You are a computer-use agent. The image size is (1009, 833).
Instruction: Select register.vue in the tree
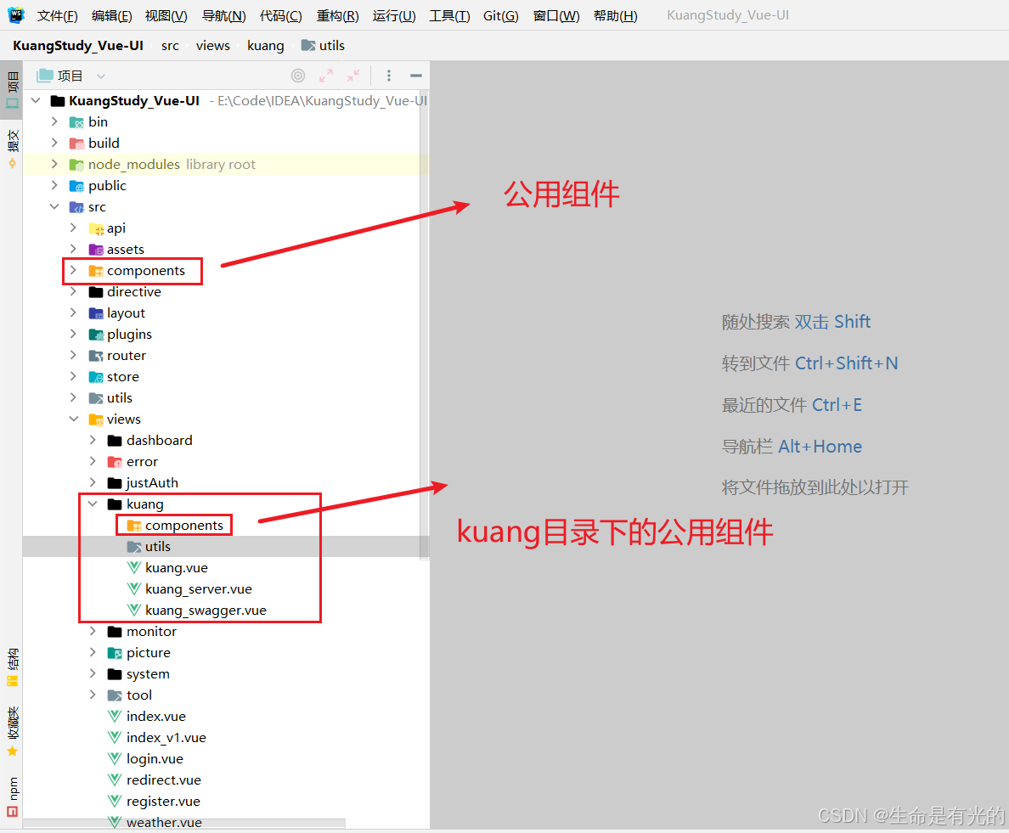point(163,802)
